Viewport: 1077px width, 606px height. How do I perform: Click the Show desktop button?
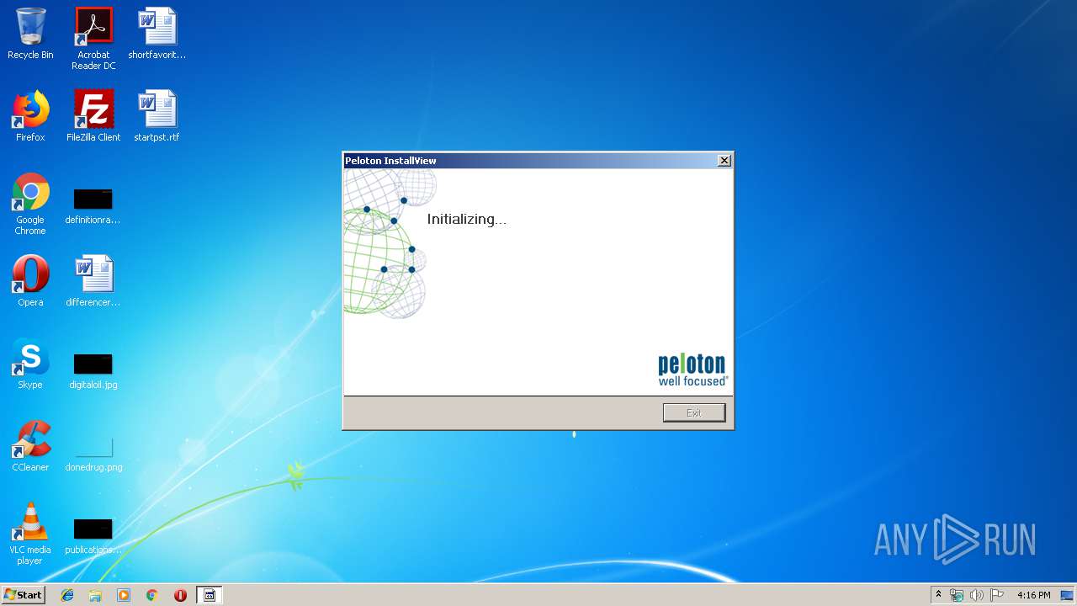pos(1069,595)
